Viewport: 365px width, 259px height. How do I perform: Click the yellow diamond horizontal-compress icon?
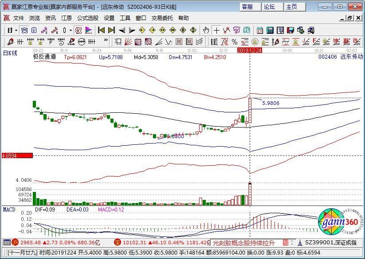coord(173,30)
